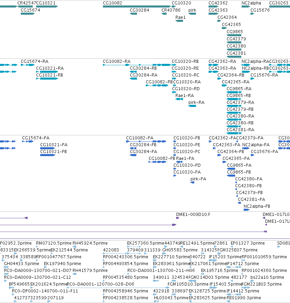Click the CG10082-PA protein label
This screenshot has height=303, width=290.
point(140,138)
